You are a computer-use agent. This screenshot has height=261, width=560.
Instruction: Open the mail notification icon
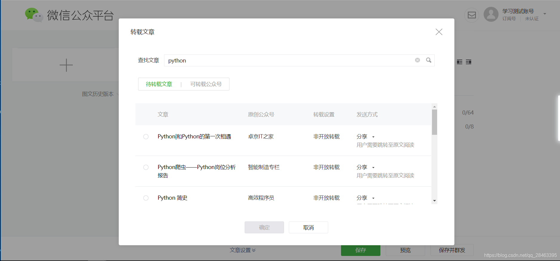(x=472, y=15)
